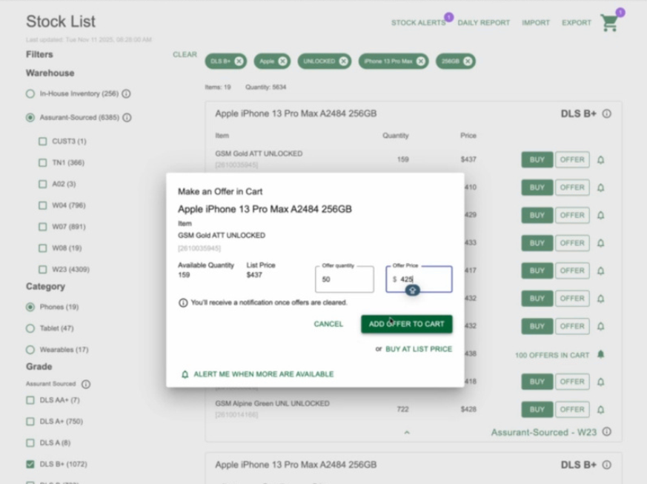Click info icon beside In-House Inventory

(126, 94)
